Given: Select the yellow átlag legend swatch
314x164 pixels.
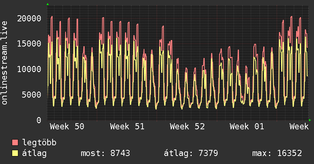Looking at the screenshot, I should [x=15, y=153].
